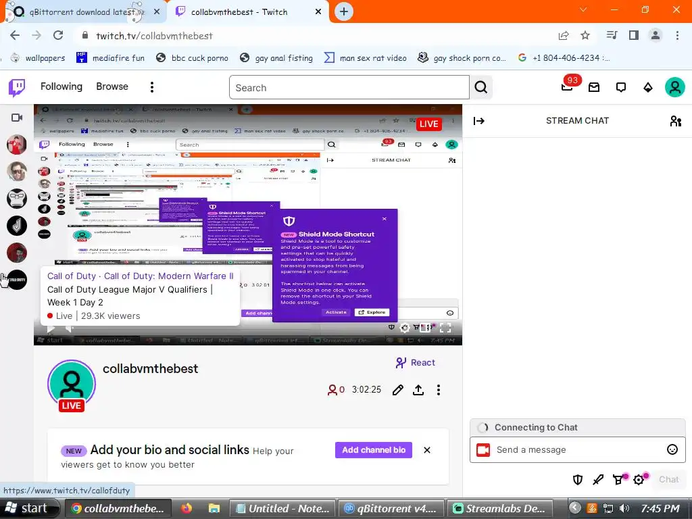Click the pencil edit stream info icon
The height and width of the screenshot is (519, 692).
(397, 390)
